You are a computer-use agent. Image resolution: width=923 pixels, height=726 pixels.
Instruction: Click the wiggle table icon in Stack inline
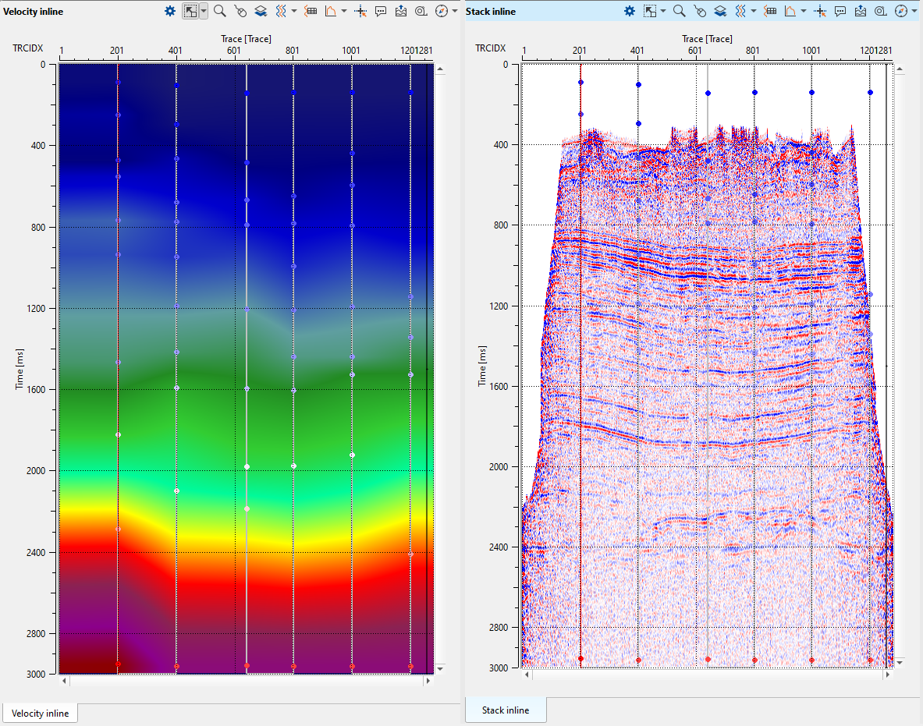[770, 11]
